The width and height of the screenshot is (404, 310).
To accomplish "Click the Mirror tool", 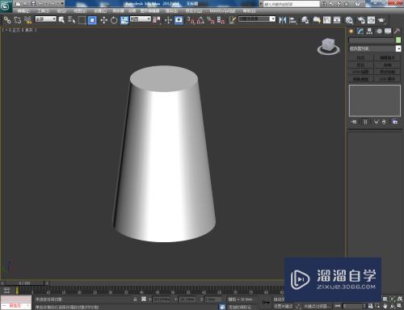I will (x=283, y=20).
